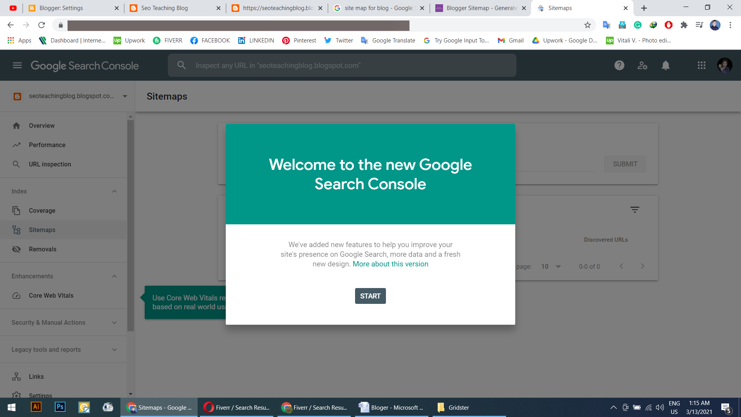Click your profile avatar in Search Console
The image size is (741, 417).
tap(725, 65)
